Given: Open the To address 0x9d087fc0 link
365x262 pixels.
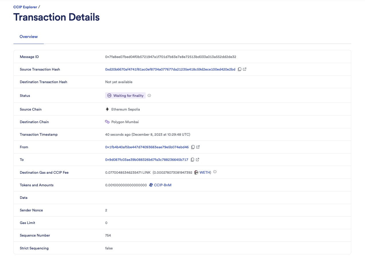Looking at the screenshot, I should tap(147, 160).
